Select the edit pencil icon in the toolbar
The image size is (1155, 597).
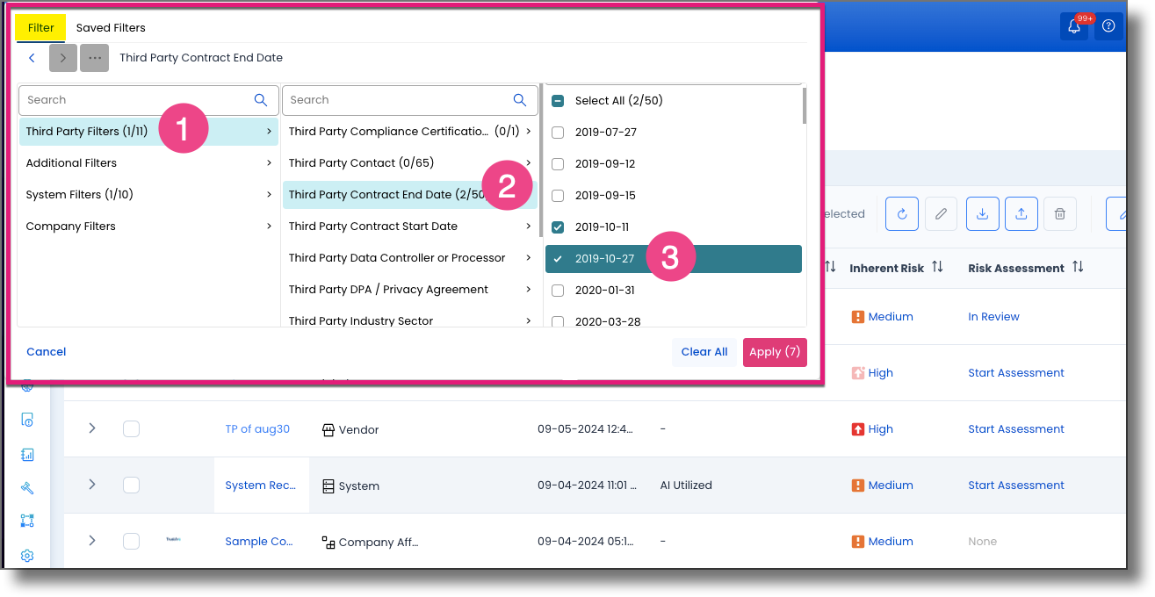click(x=941, y=213)
